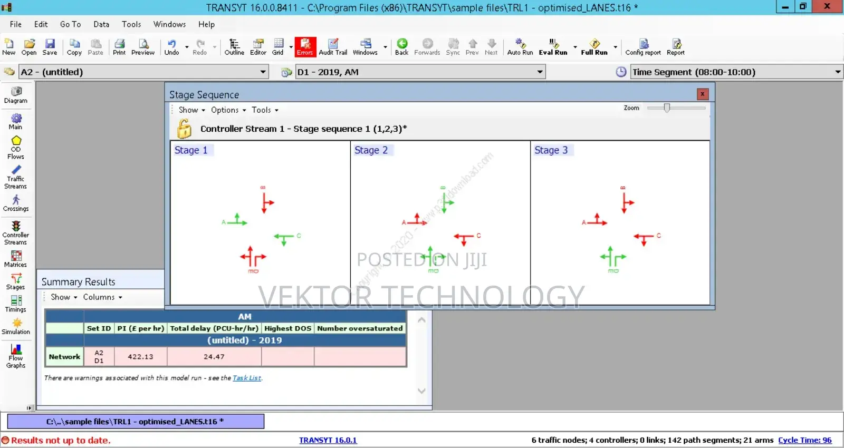Expand the demand set D1 - 2019, AM dropdown

click(540, 72)
